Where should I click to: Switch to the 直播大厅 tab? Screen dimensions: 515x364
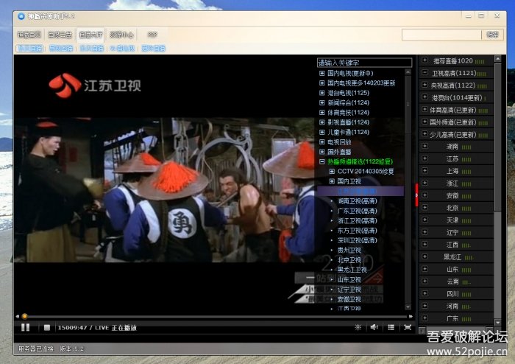click(90, 35)
